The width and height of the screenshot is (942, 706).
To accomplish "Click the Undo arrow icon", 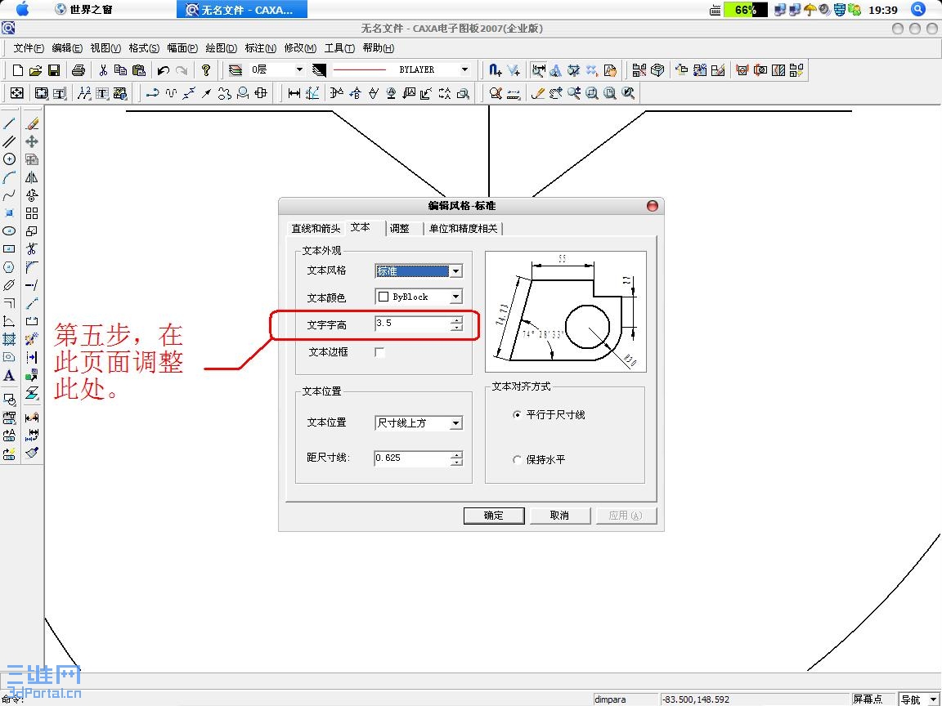I will click(163, 70).
